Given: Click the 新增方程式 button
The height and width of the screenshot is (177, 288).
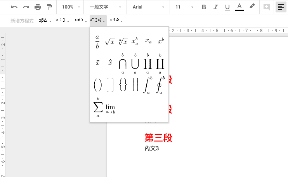Looking at the screenshot, I should tap(22, 20).
